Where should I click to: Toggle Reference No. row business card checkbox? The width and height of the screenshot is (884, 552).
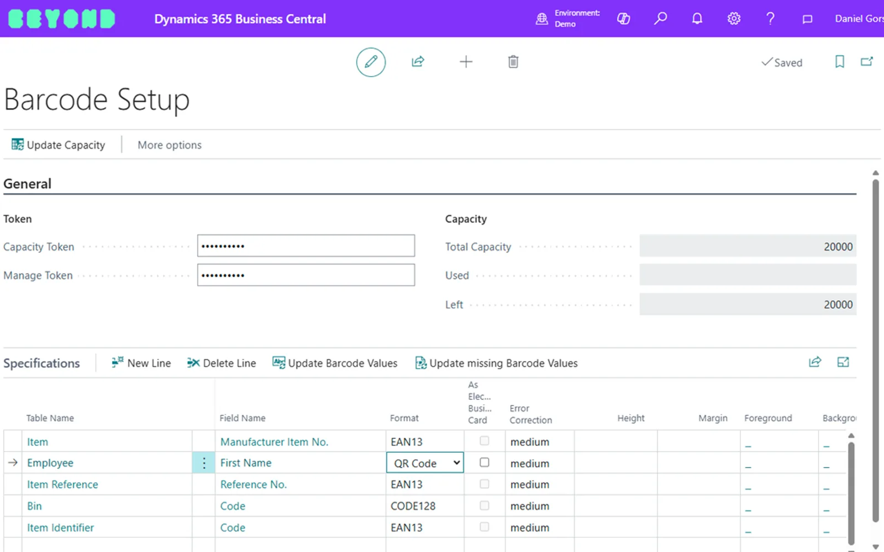click(485, 484)
